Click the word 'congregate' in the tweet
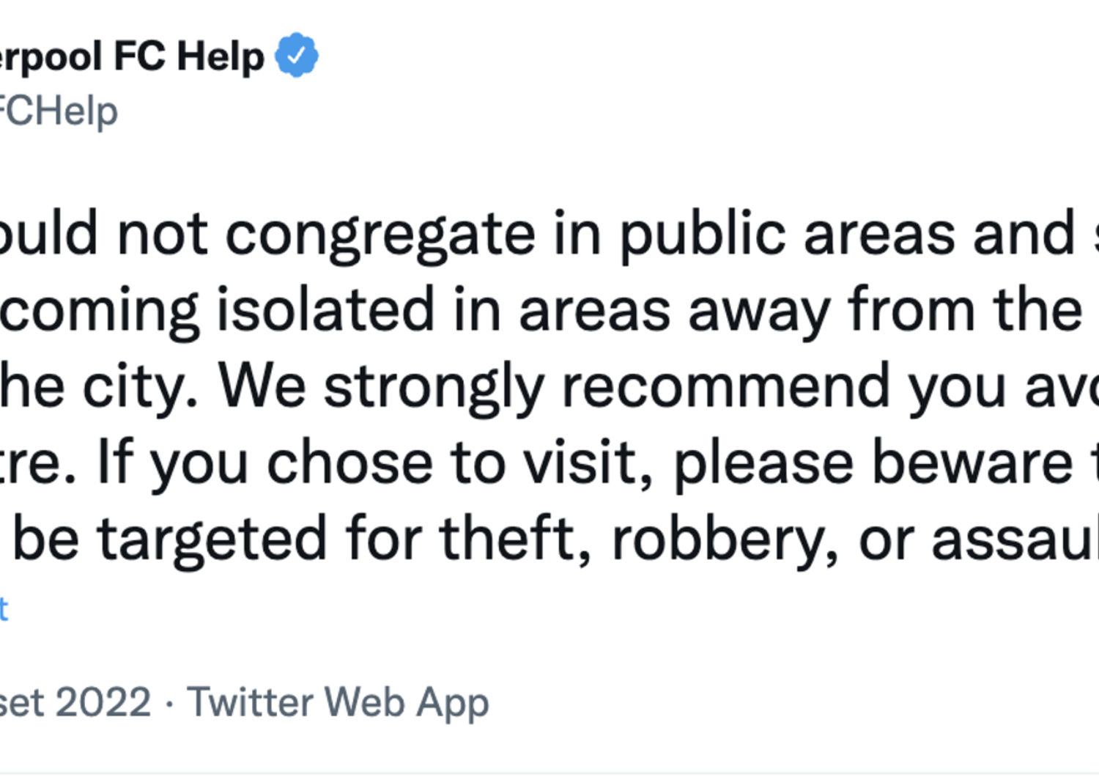This screenshot has height=777, width=1099. click(x=380, y=235)
